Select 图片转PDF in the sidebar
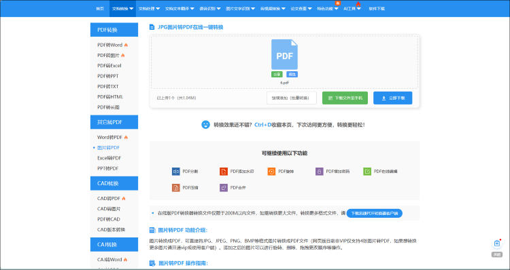The width and height of the screenshot is (510, 270). point(109,148)
